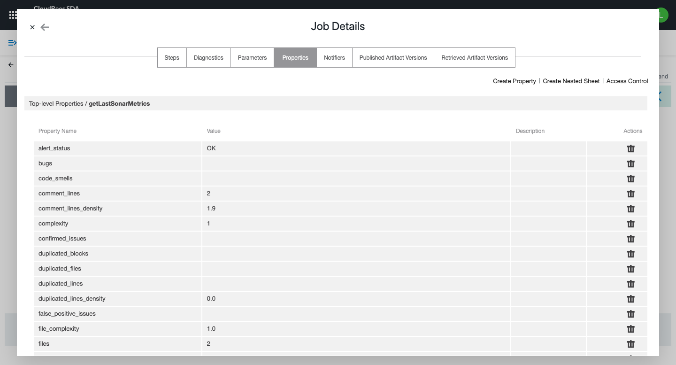This screenshot has height=365, width=676.
Task: Open the Diagnostics tab
Action: (208, 57)
